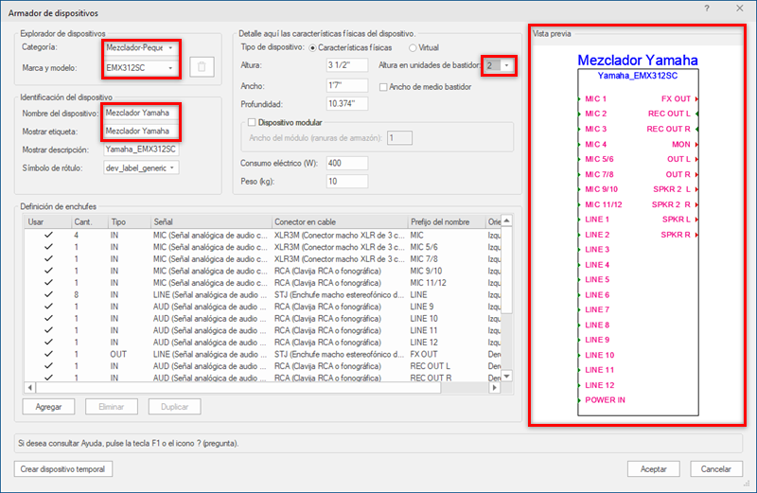Click the Conector en cable column header
Viewport: 757px width, 493px height.
340,222
